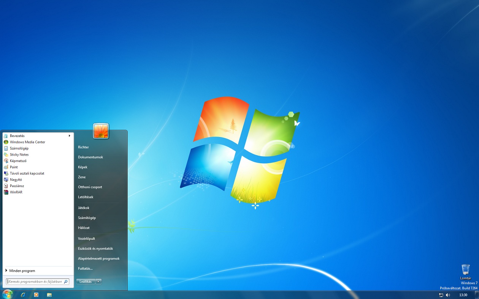Image resolution: width=479 pixels, height=299 pixels.
Task: Open Eszközök és nyomtatók
Action: tap(95, 249)
